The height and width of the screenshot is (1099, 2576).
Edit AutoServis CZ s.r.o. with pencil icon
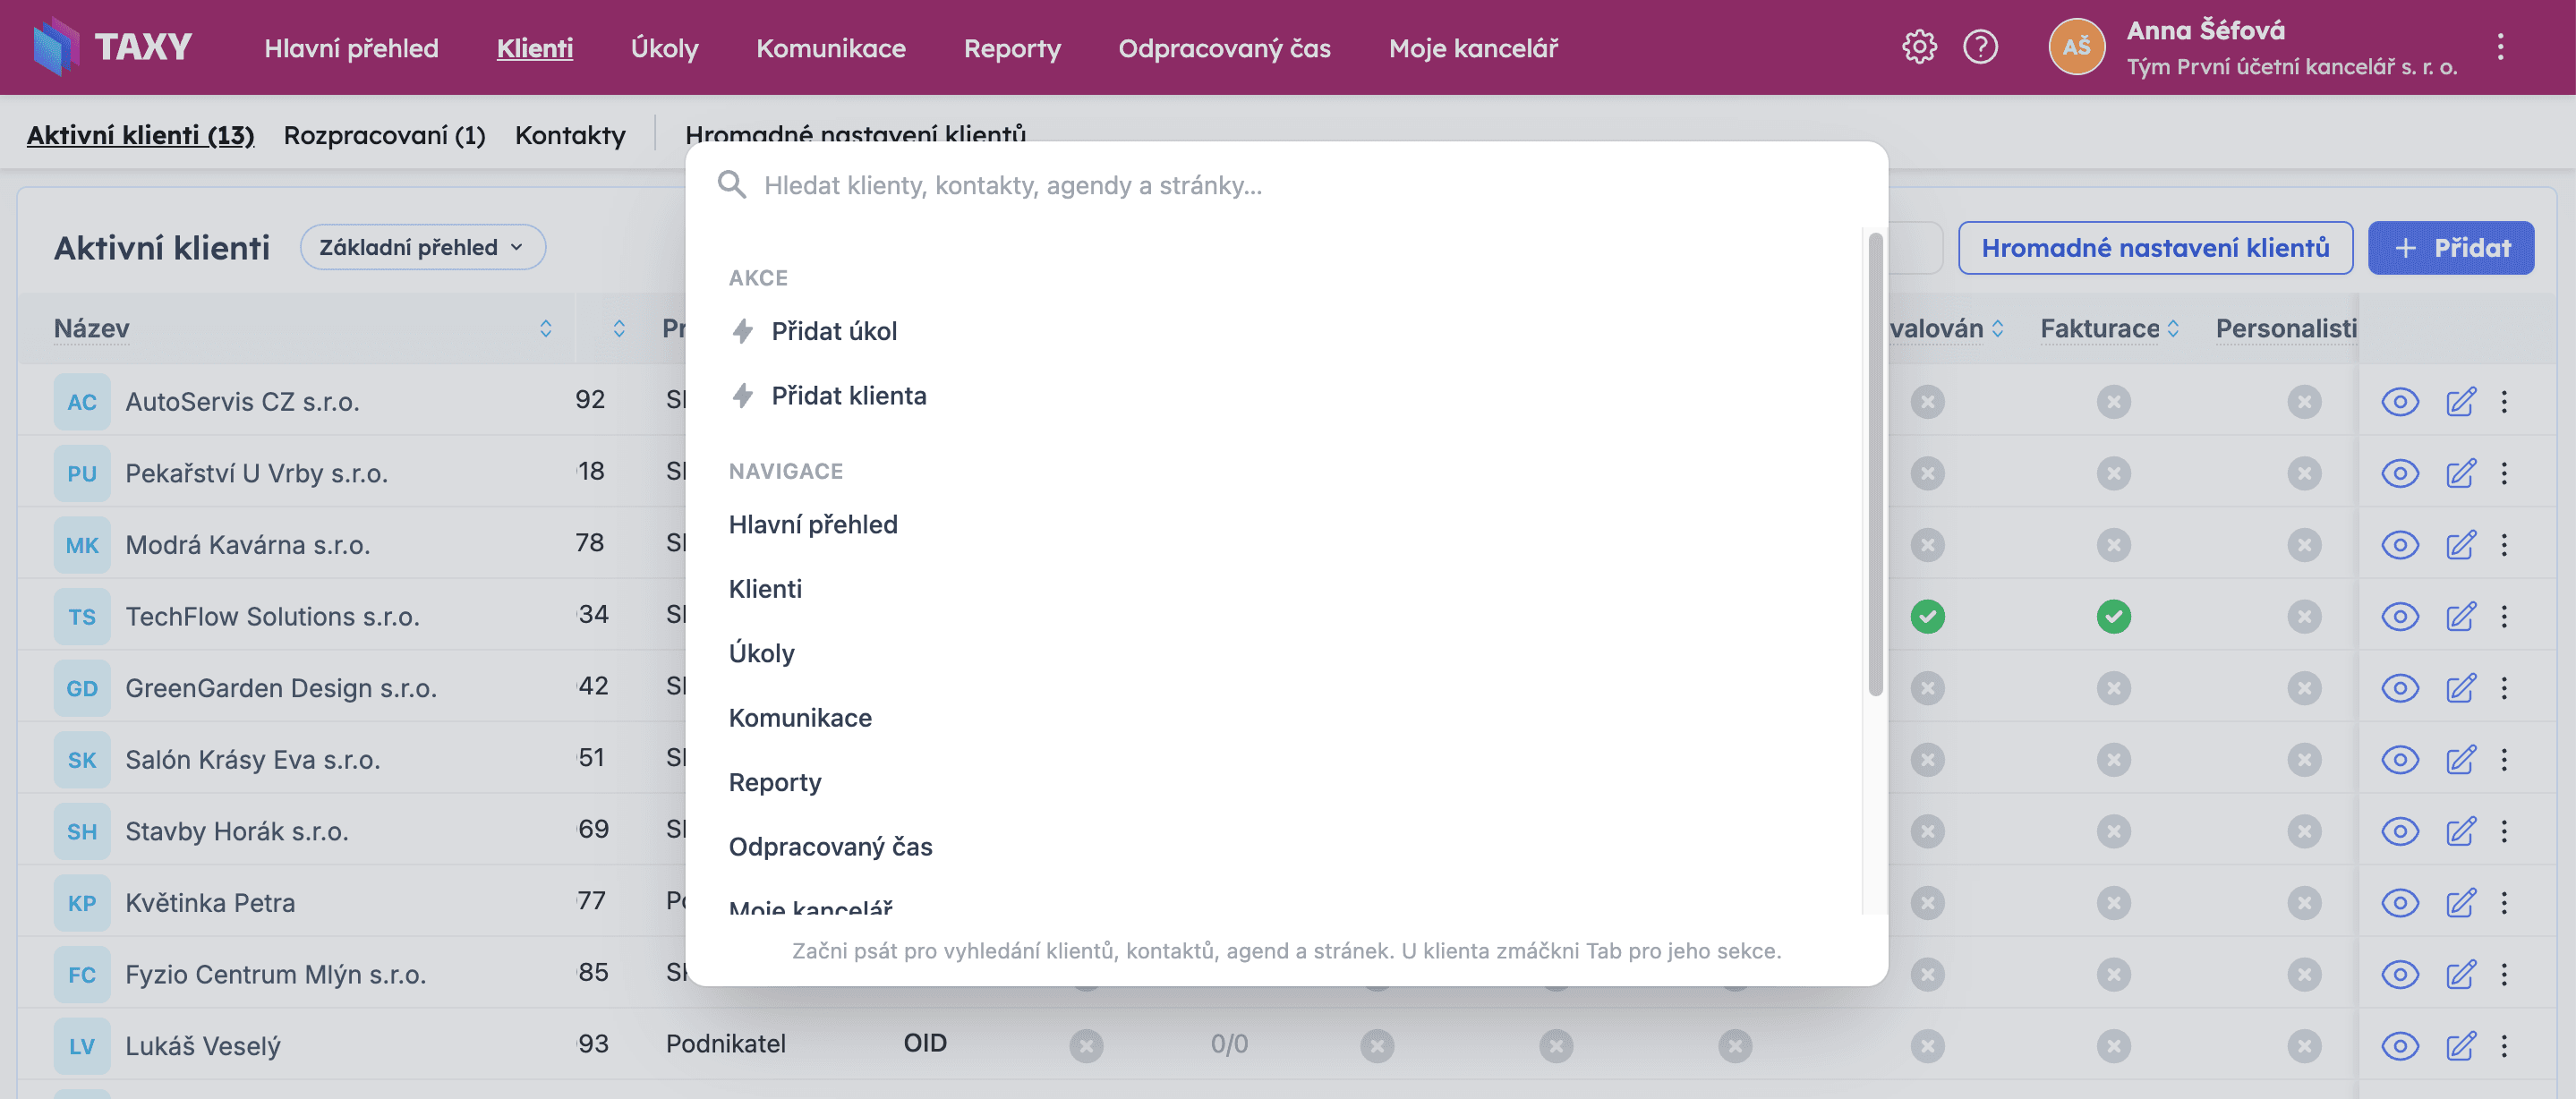point(2460,402)
